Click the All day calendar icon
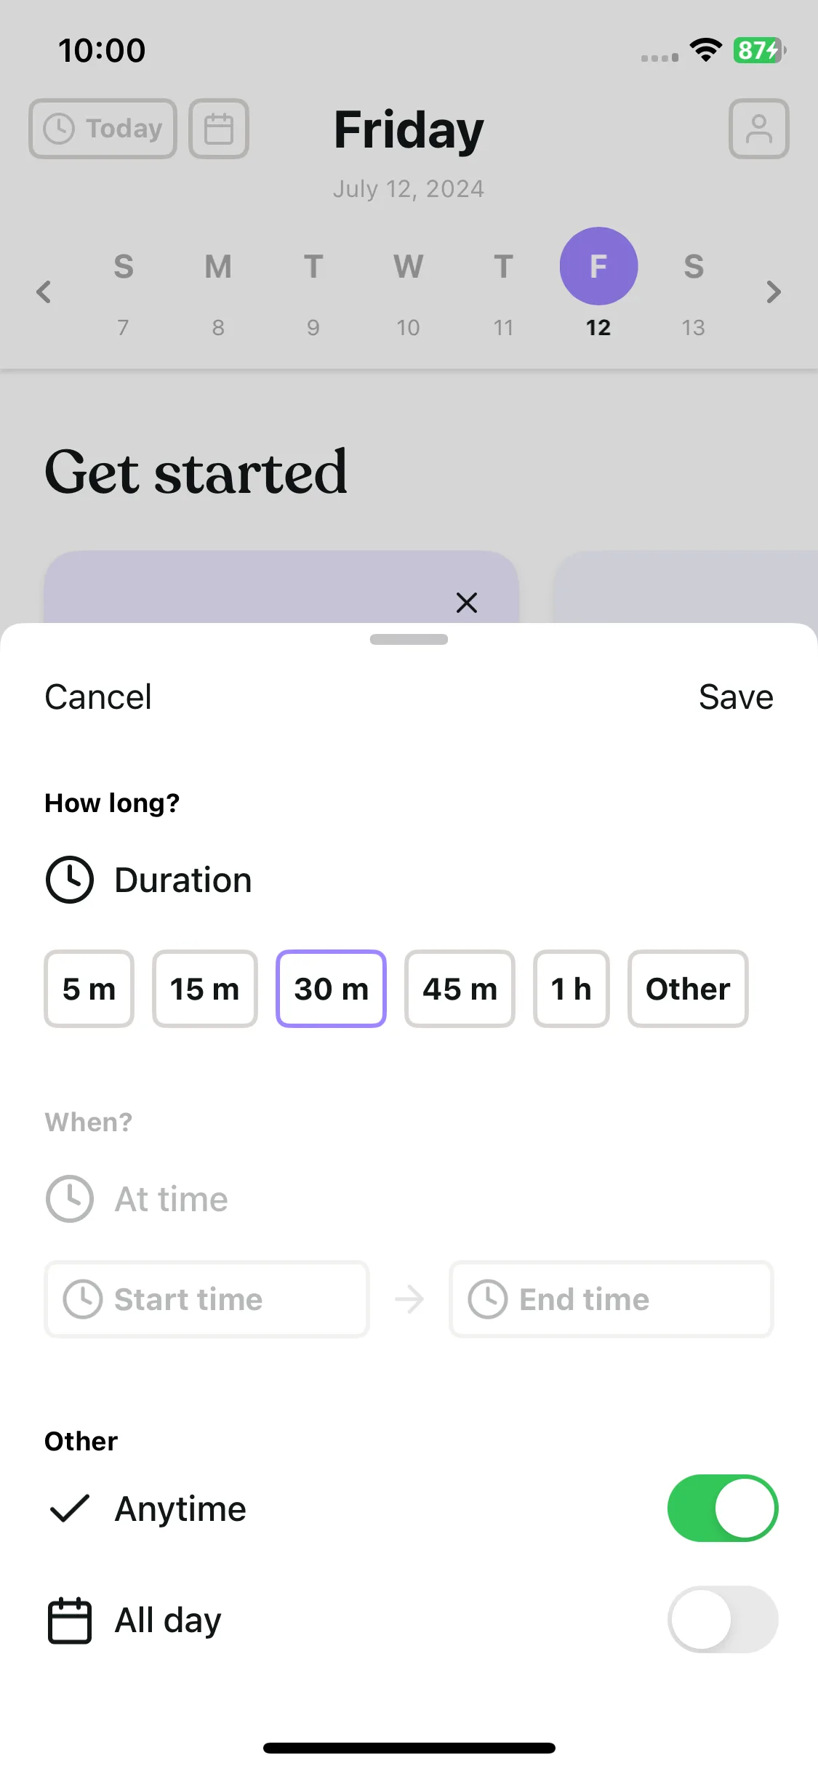The width and height of the screenshot is (818, 1771). [70, 1620]
